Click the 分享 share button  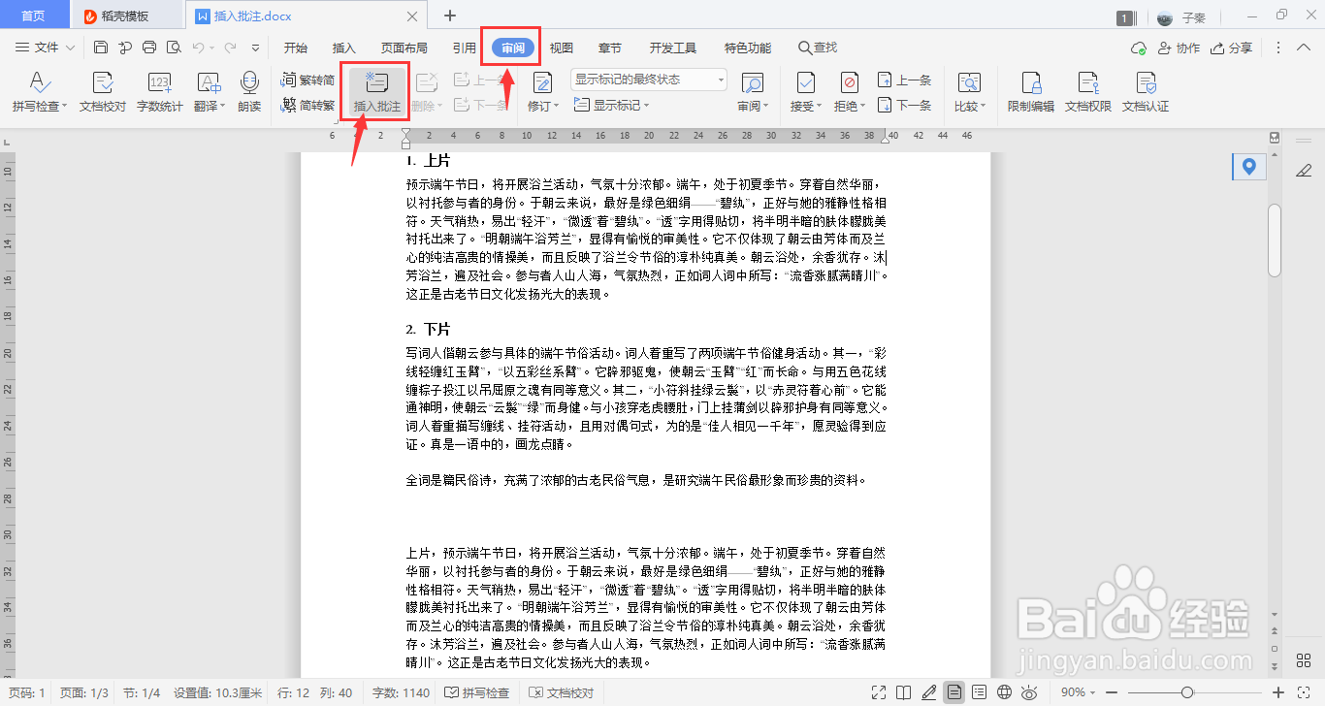point(1230,48)
